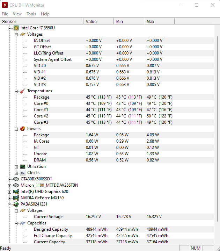This screenshot has width=220, height=251.
Task: Select the Current Voltage row
Action: 123,217
